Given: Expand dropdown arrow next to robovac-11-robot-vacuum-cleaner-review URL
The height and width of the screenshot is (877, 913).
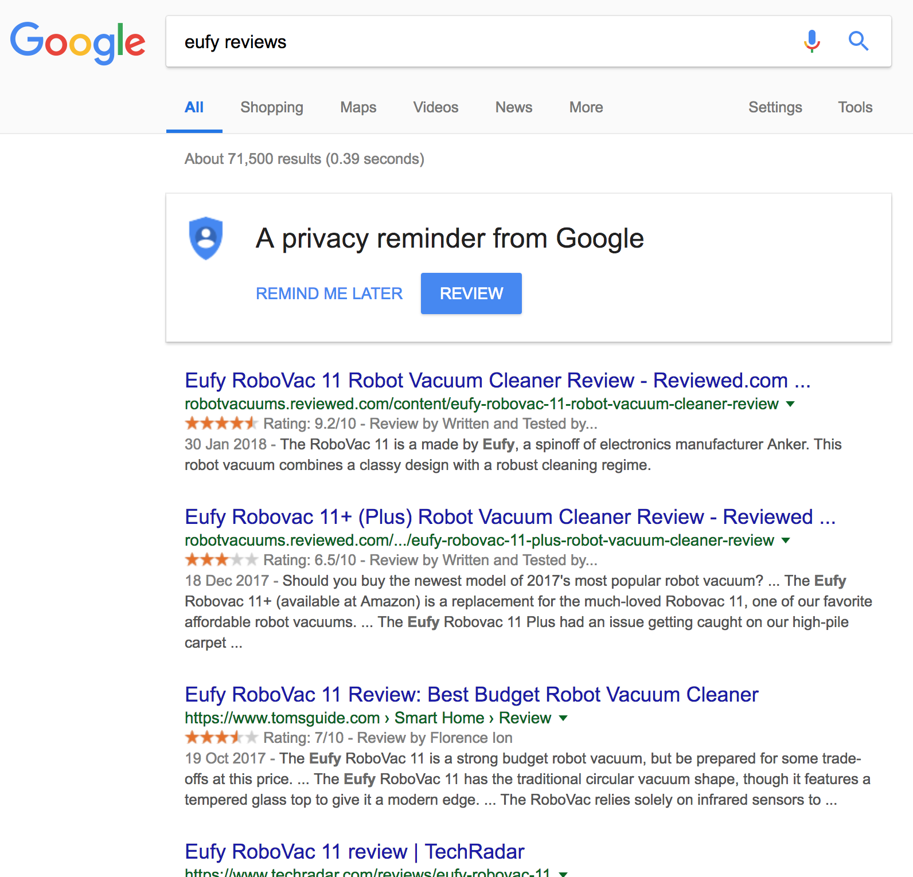Looking at the screenshot, I should click(x=790, y=404).
